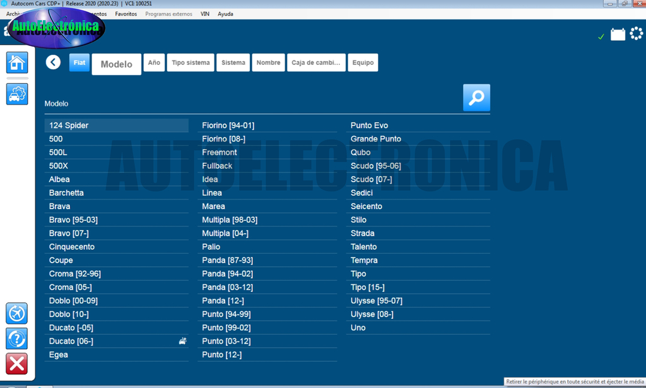
Task: Click the red X exit icon
Action: (17, 363)
